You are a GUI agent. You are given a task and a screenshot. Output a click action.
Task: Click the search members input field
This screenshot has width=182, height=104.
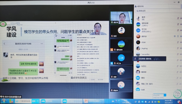[x=159, y=11]
